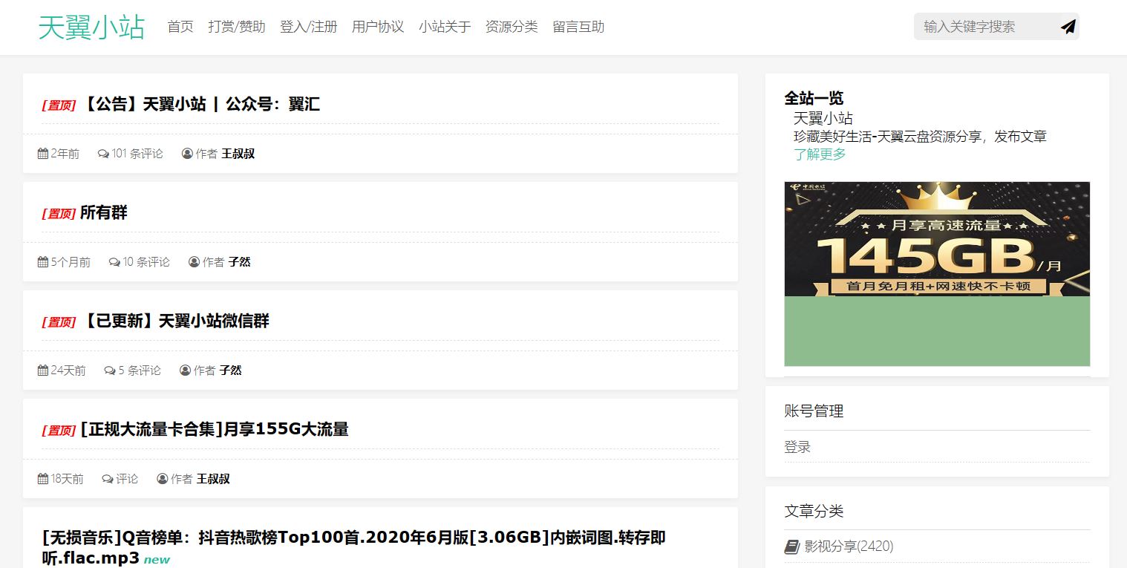Open the 【已更新】天翼小站微信群 post

[175, 321]
